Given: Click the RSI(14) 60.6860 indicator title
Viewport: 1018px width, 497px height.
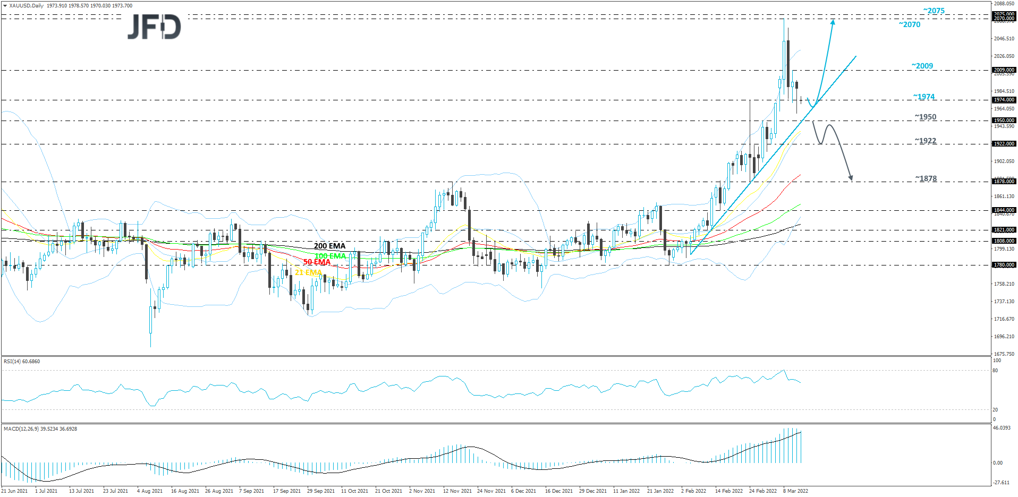Looking at the screenshot, I should tap(21, 361).
